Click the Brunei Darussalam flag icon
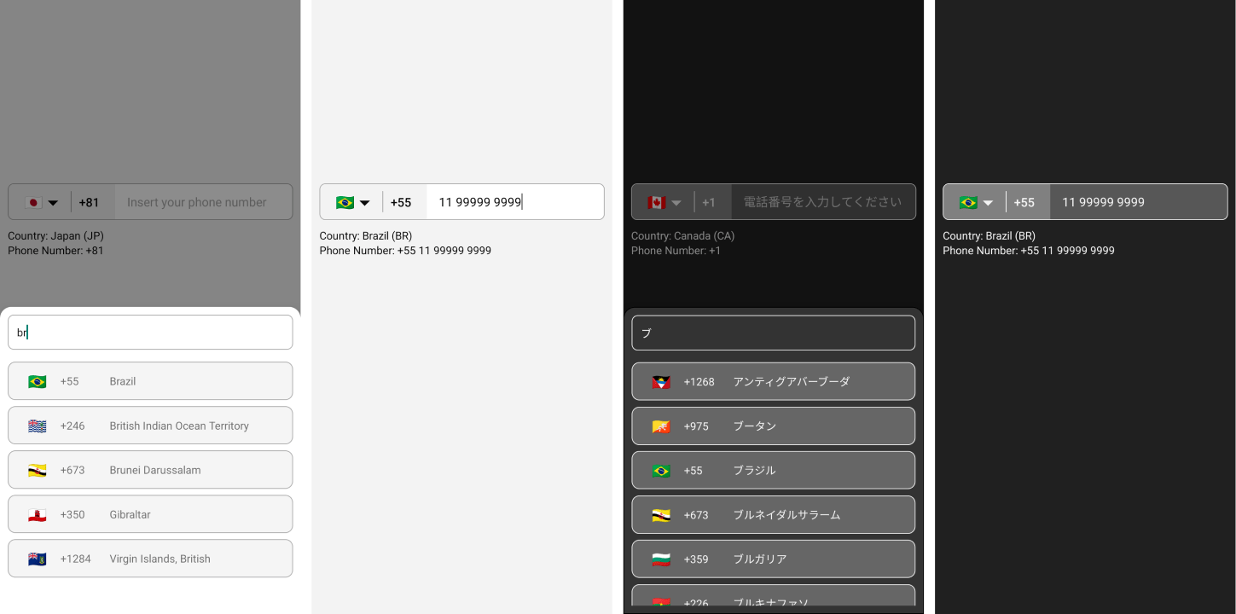 tap(37, 470)
